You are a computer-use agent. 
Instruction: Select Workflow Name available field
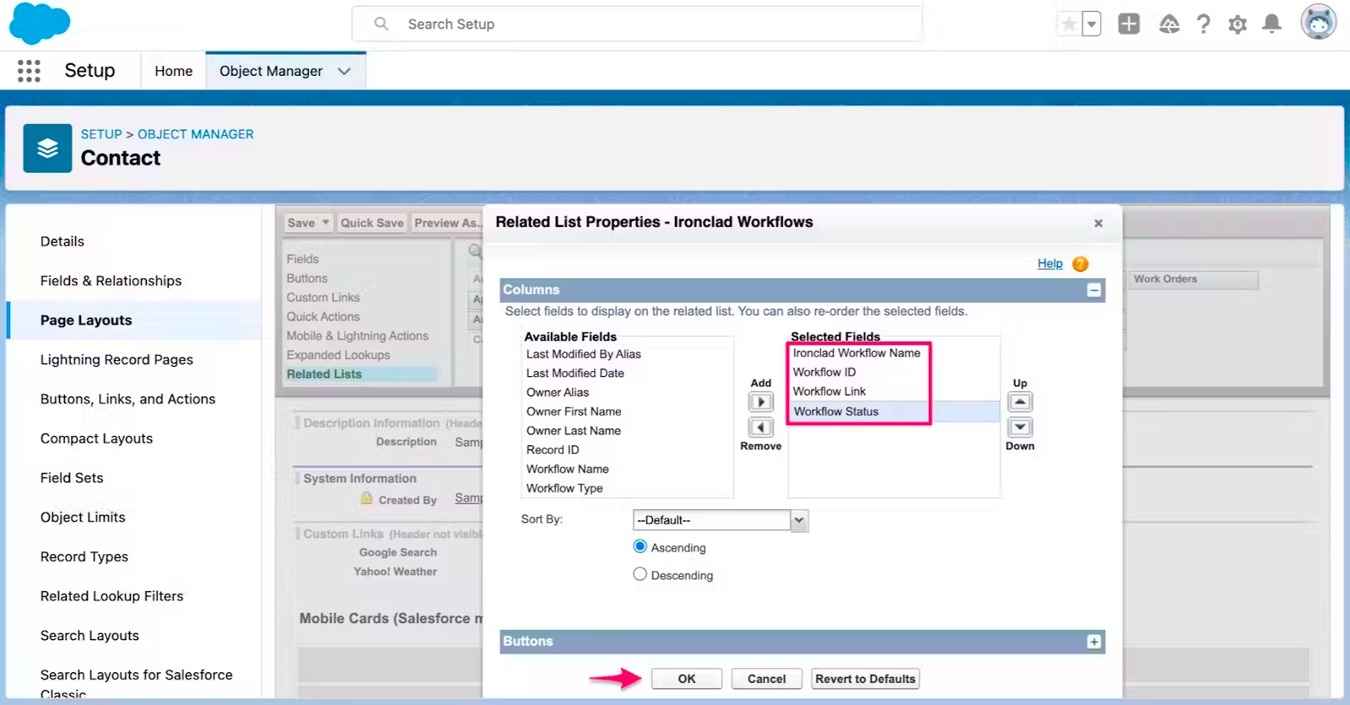point(568,470)
